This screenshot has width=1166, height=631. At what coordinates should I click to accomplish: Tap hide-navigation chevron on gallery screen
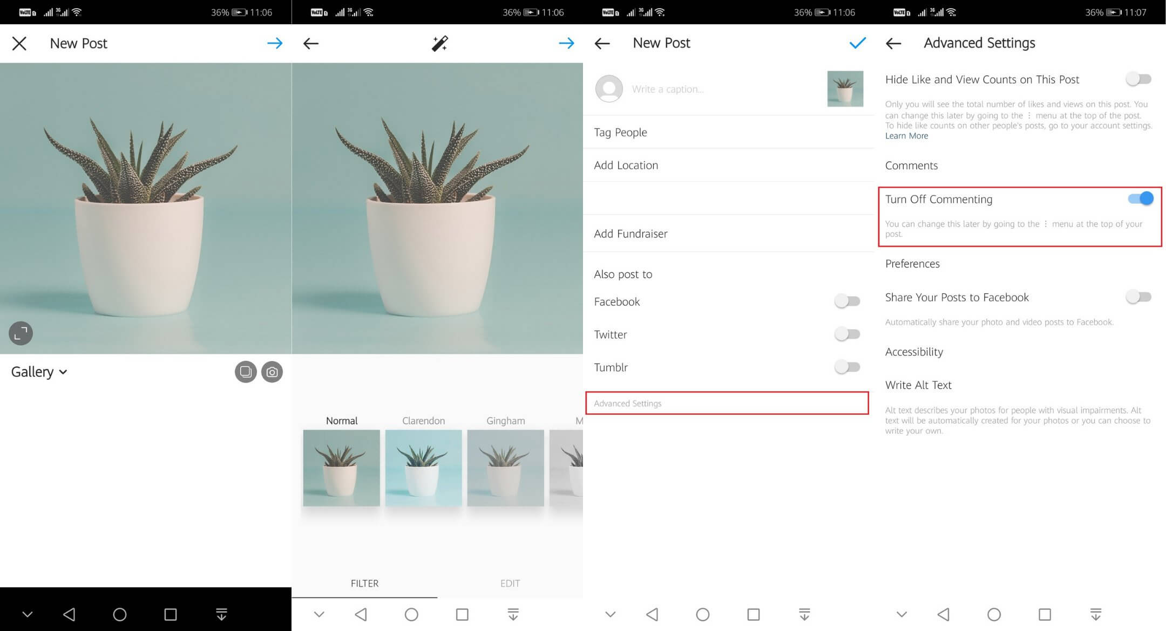click(28, 614)
